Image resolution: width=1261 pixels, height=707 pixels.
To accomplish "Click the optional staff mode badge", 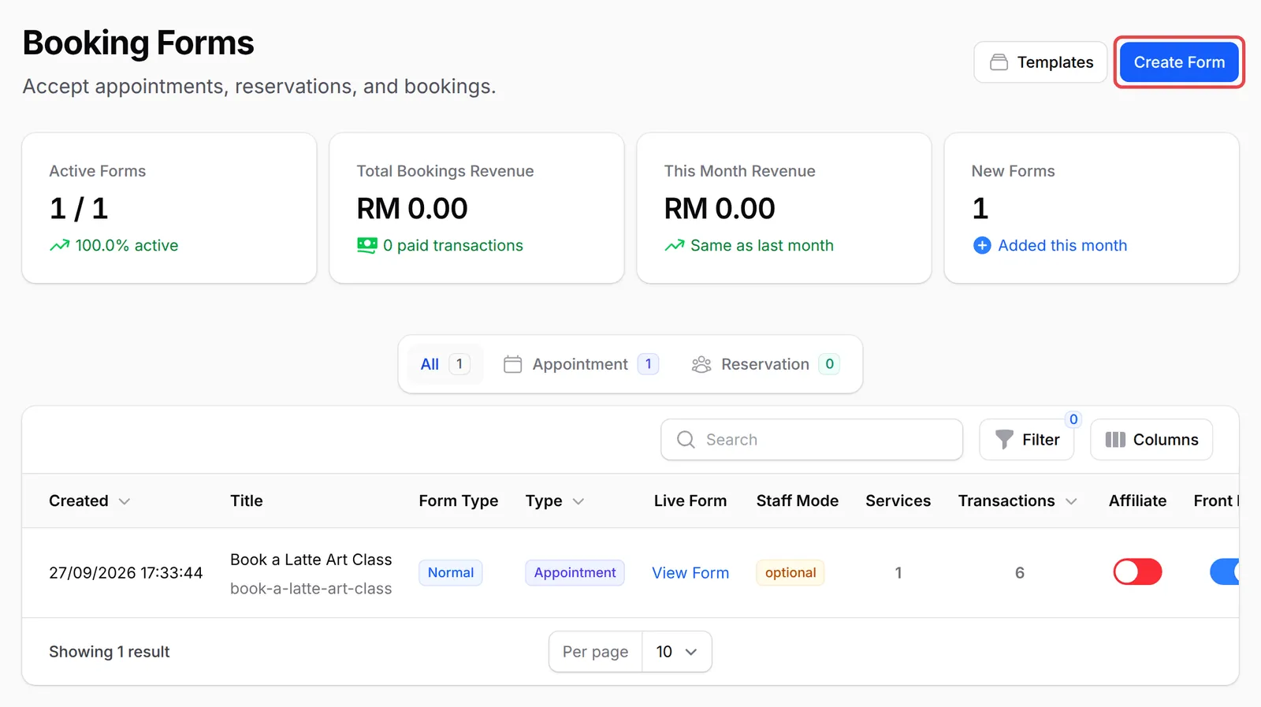I will [790, 573].
